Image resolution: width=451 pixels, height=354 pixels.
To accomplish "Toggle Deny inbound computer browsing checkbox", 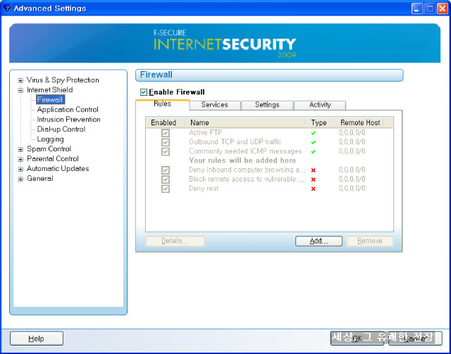I will [166, 170].
